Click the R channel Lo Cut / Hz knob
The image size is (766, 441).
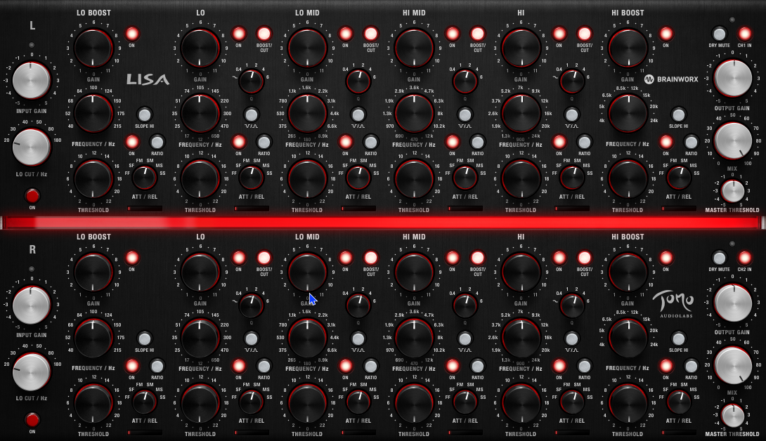31,371
